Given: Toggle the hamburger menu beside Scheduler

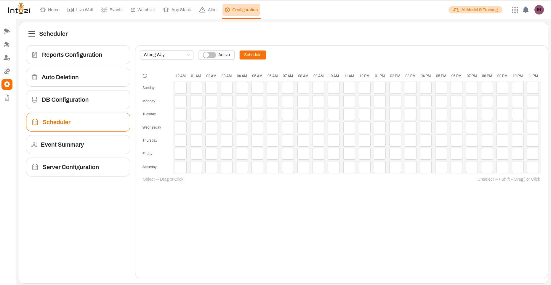Looking at the screenshot, I should 32,34.
